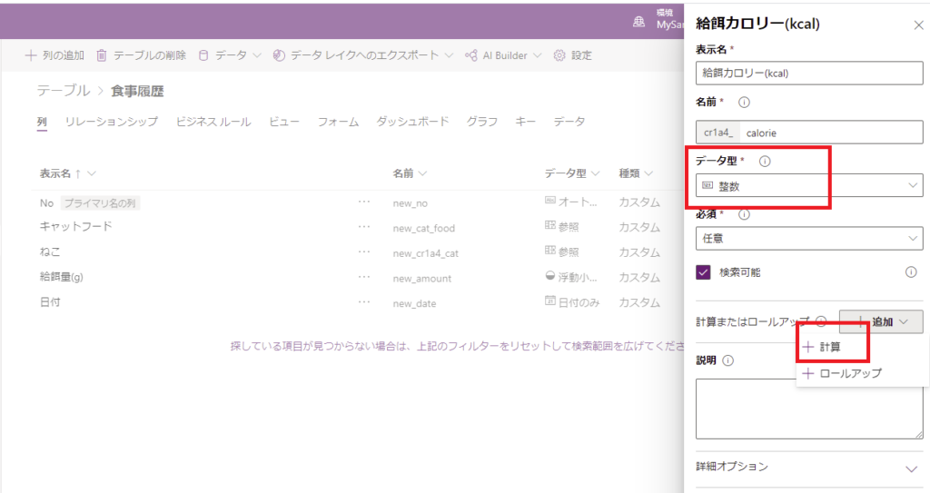Open the AI Builder dropdown arrow
This screenshot has height=493, width=930.
click(x=538, y=55)
